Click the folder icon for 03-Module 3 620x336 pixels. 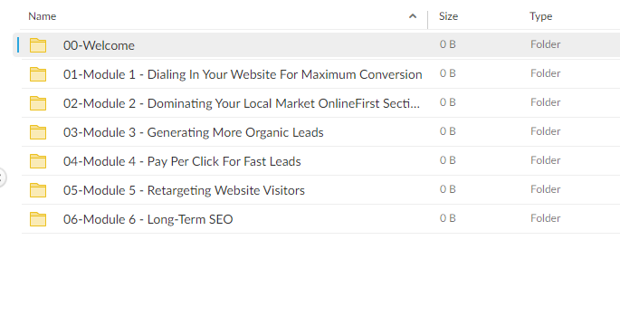click(38, 132)
